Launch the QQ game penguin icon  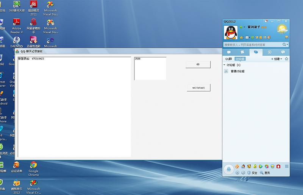coord(243,166)
